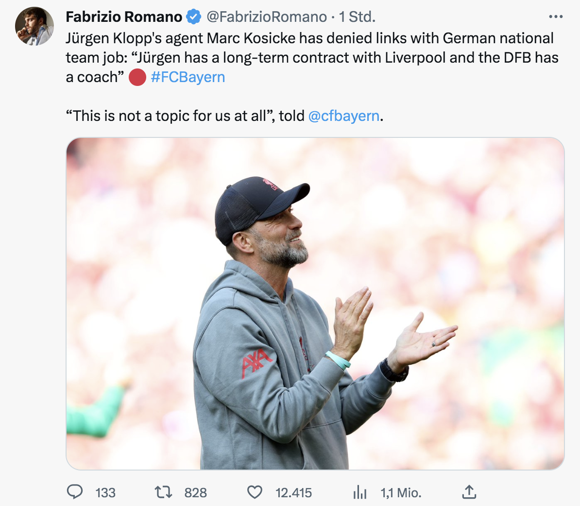Click the Fabrizio Romano display name

tap(124, 17)
